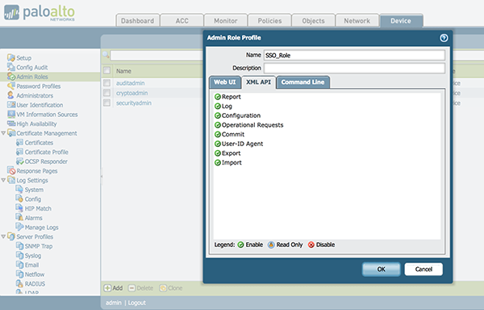This screenshot has width=484, height=310.
Task: Click OK to save the role profile
Action: (x=382, y=270)
